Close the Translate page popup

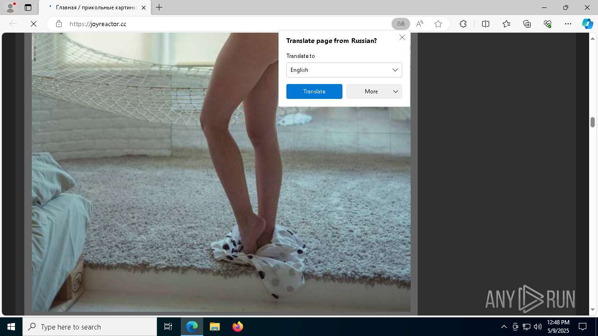tap(402, 37)
